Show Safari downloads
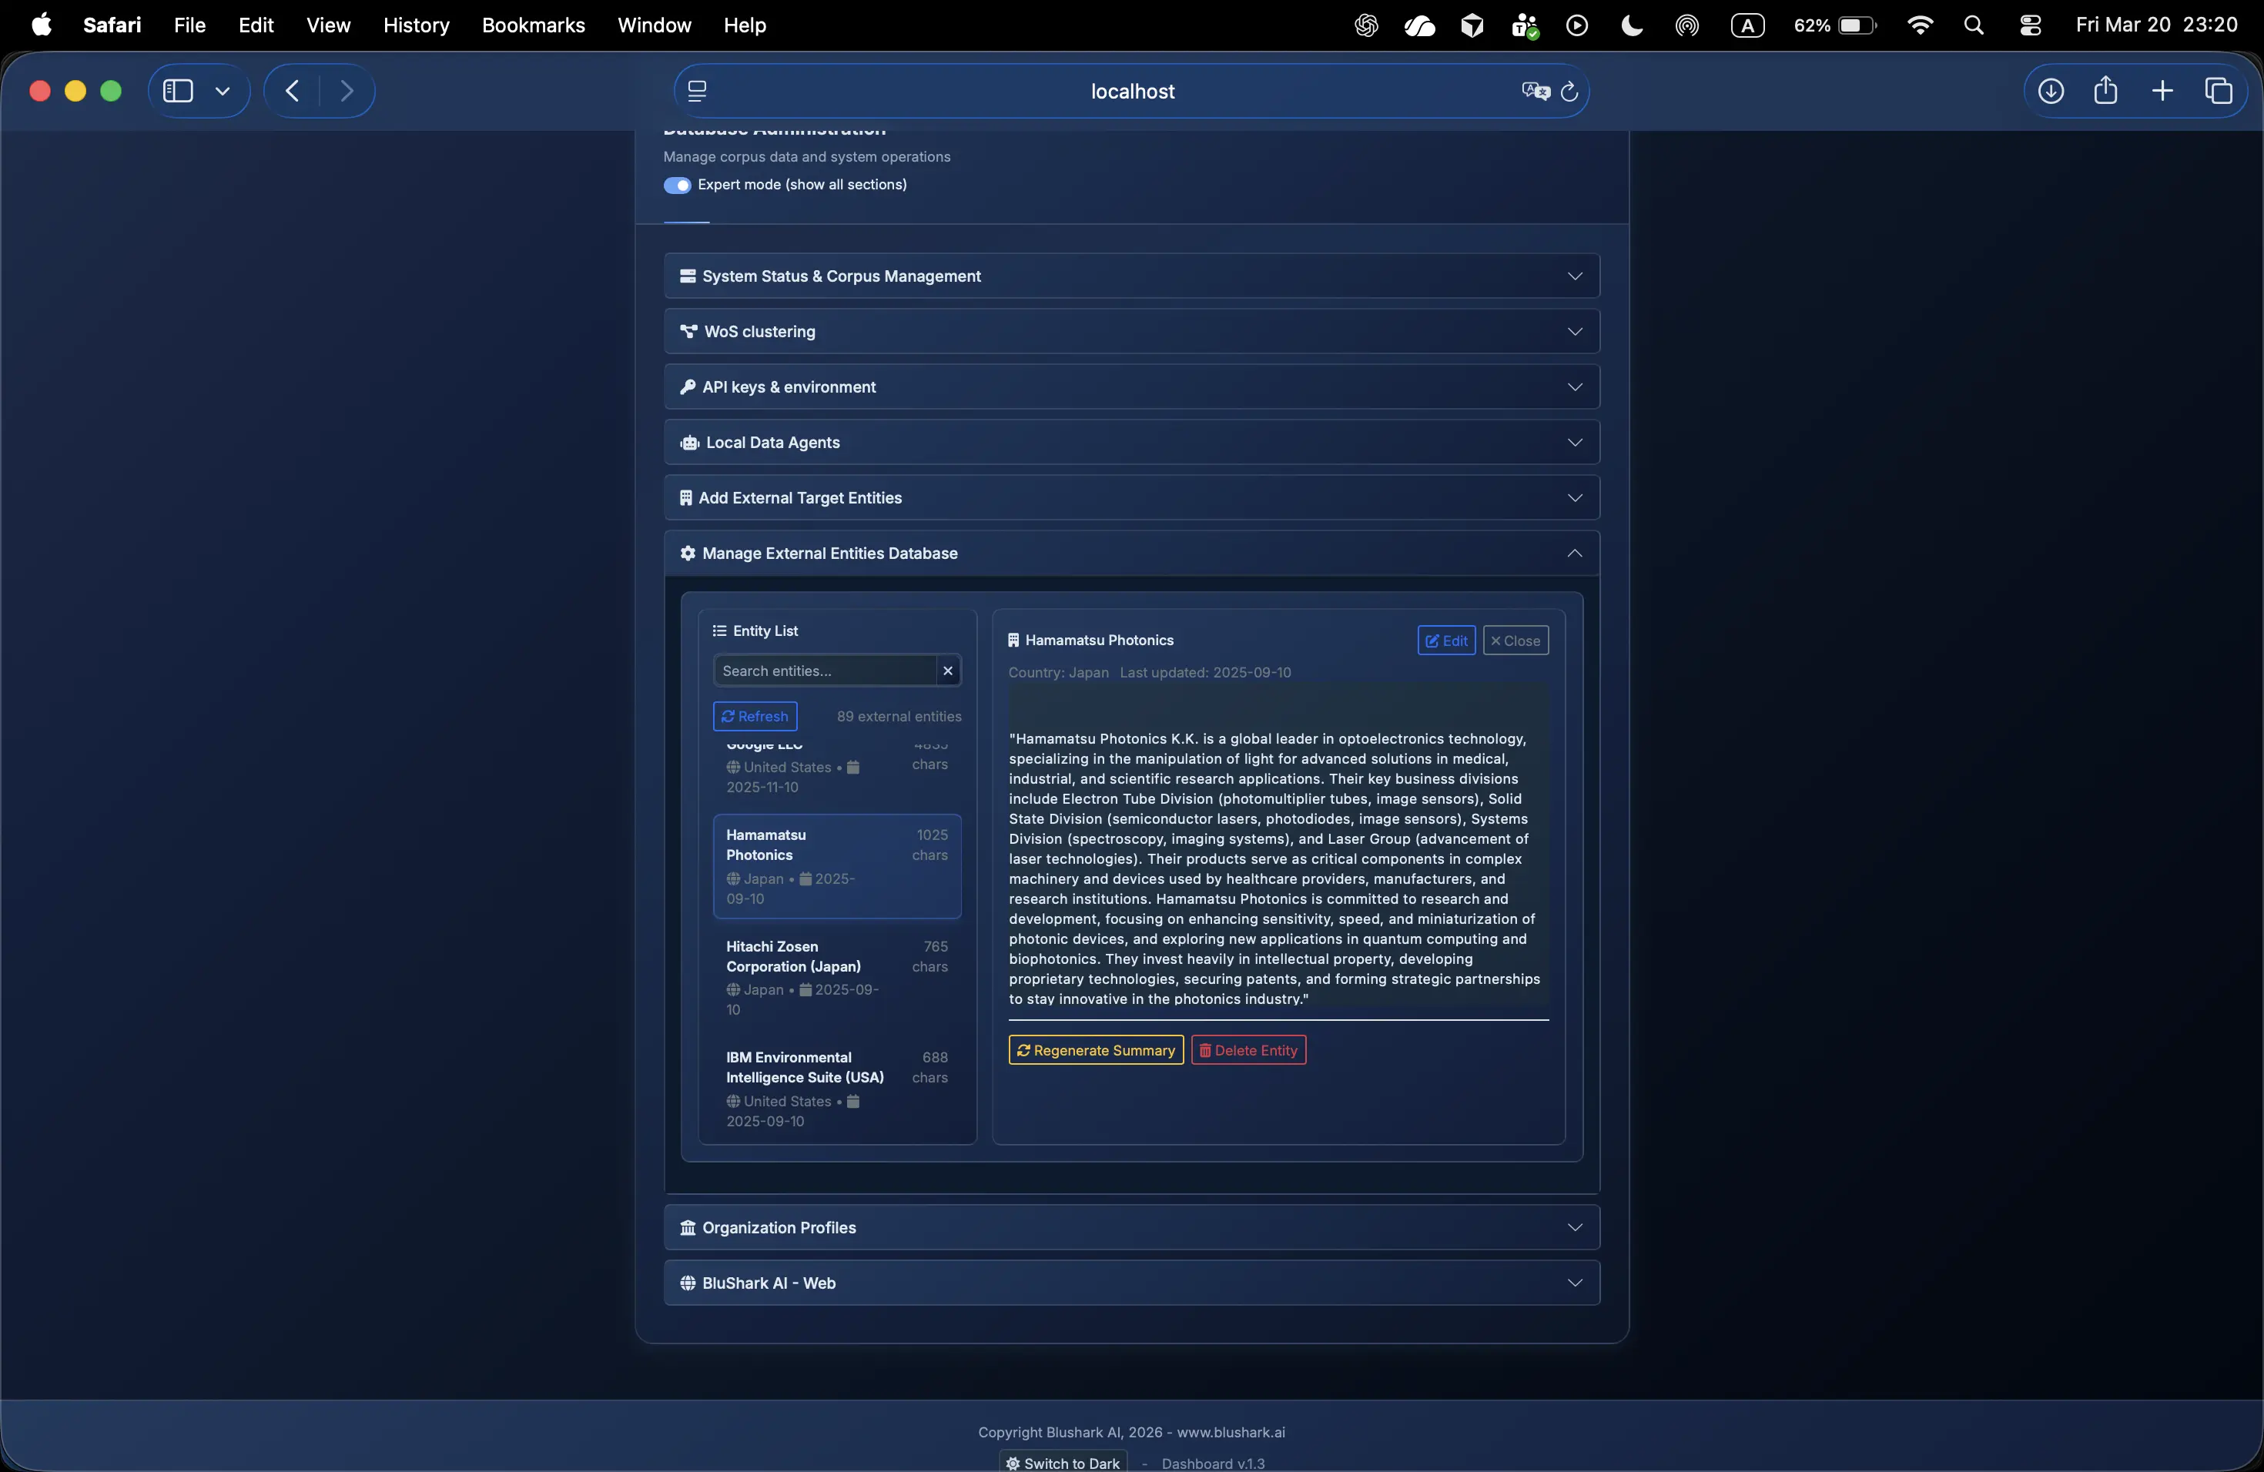Screen dimensions: 2264x1472 point(2051,92)
